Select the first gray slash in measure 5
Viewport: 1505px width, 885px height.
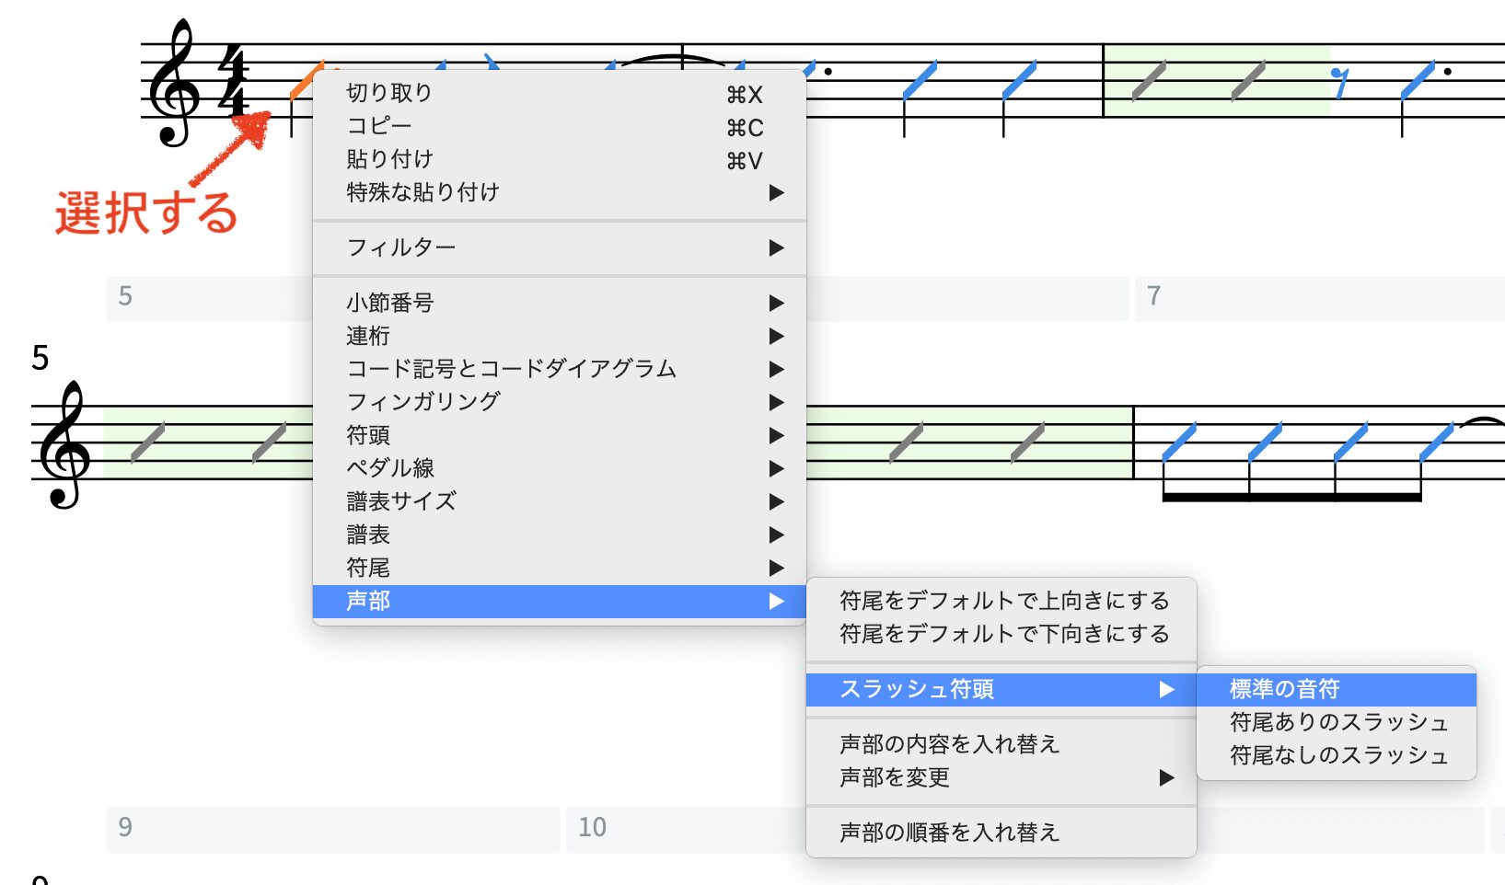point(148,442)
